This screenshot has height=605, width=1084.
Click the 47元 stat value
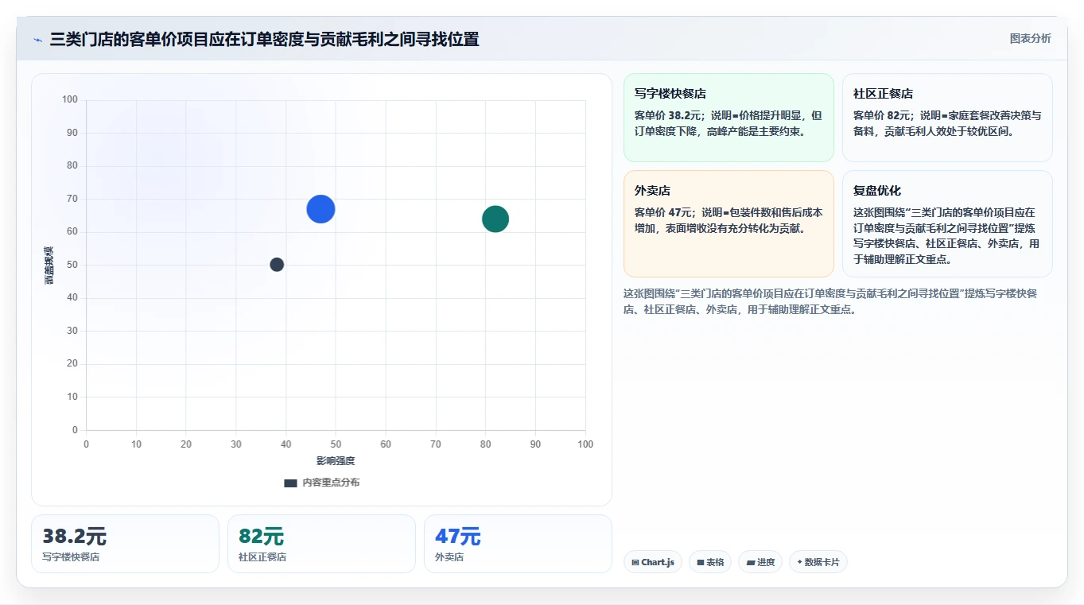(x=457, y=537)
